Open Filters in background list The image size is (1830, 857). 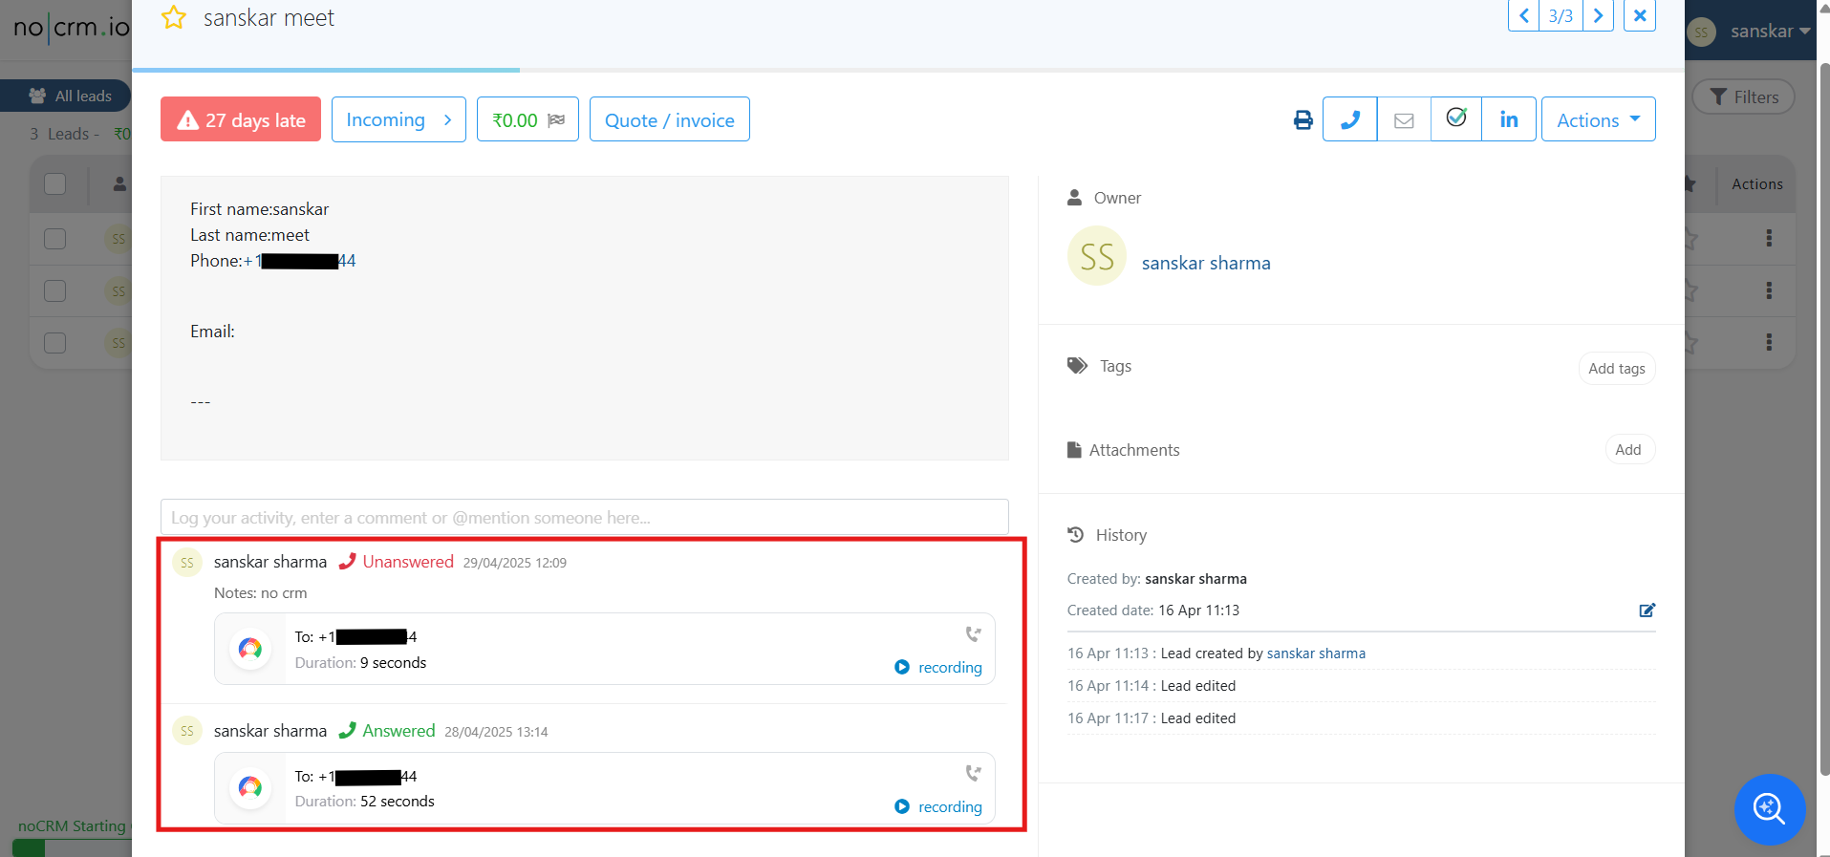1743,96
